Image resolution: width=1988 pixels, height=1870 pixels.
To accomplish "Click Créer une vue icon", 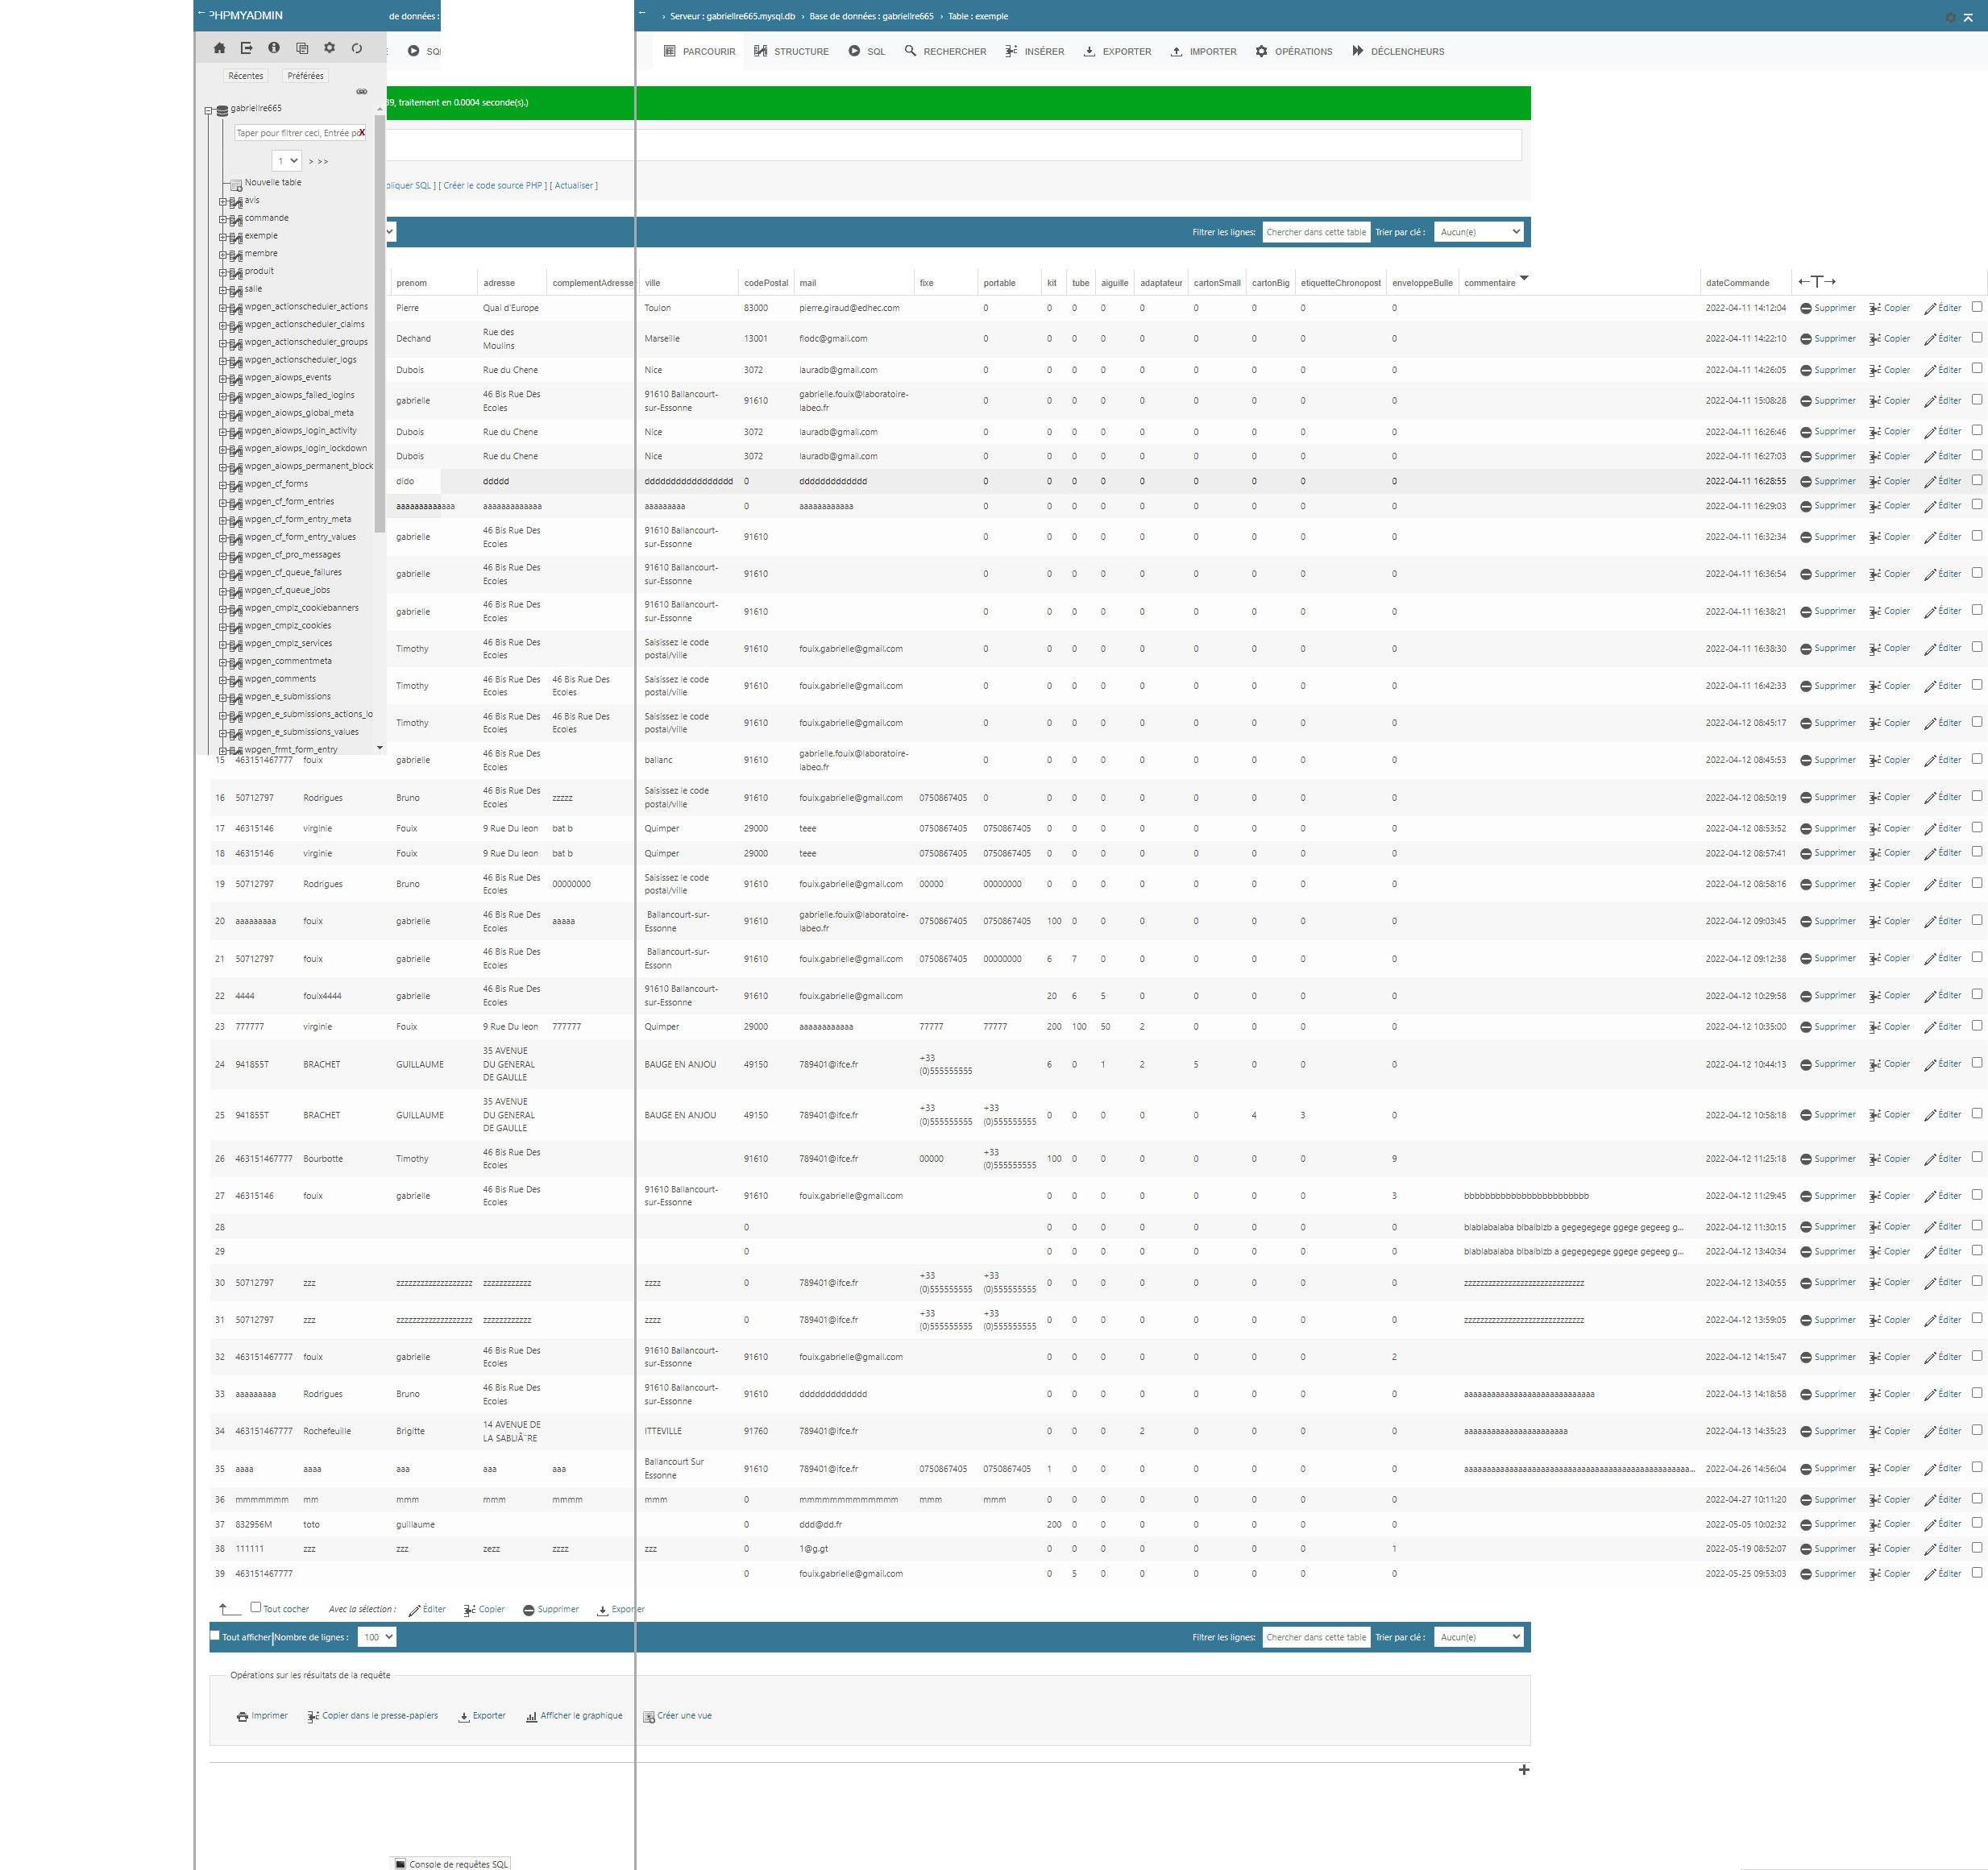I will [x=649, y=1717].
